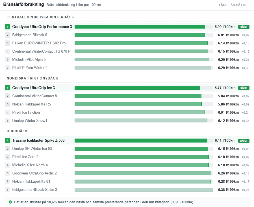254x207 pixels.
Task: Click the +0,30 difference figure
Action: [246, 68]
